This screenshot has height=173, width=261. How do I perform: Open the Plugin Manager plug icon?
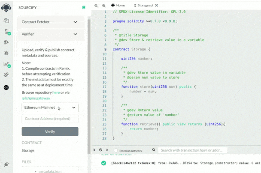(x=6, y=164)
